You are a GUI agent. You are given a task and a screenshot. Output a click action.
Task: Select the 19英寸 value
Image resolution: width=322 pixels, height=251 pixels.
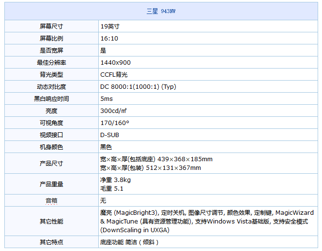pyautogui.click(x=110, y=26)
